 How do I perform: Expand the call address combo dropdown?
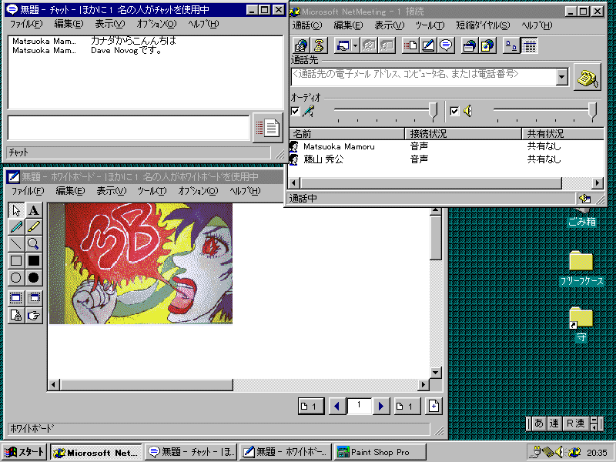pos(562,77)
